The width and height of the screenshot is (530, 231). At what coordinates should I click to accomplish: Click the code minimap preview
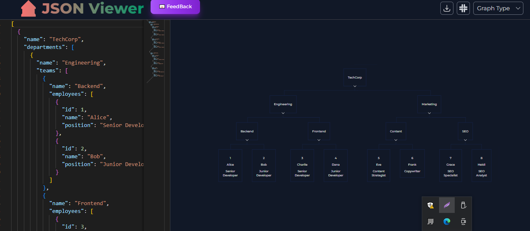pyautogui.click(x=156, y=51)
